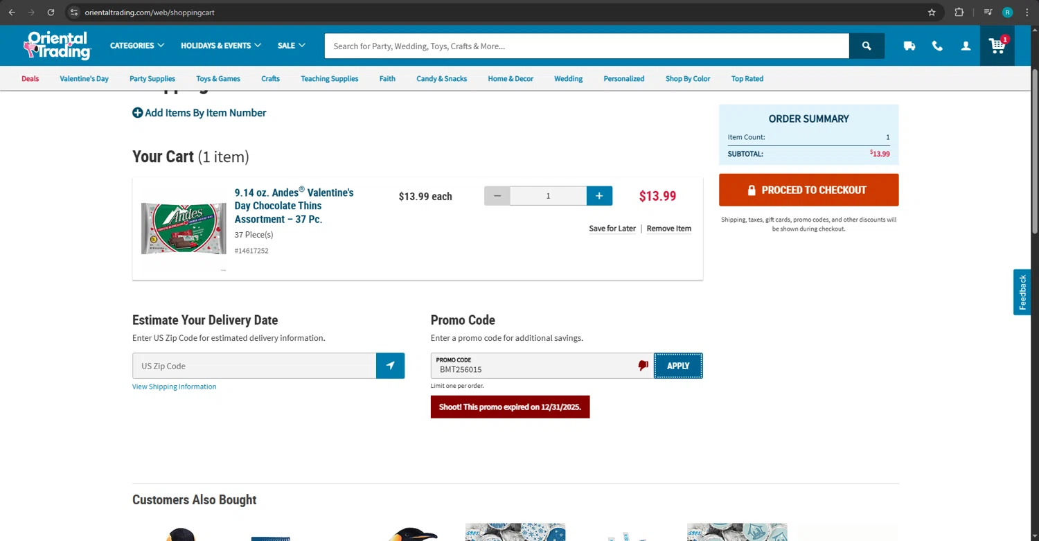Apply the promo code
This screenshot has width=1039, height=541.
point(678,366)
